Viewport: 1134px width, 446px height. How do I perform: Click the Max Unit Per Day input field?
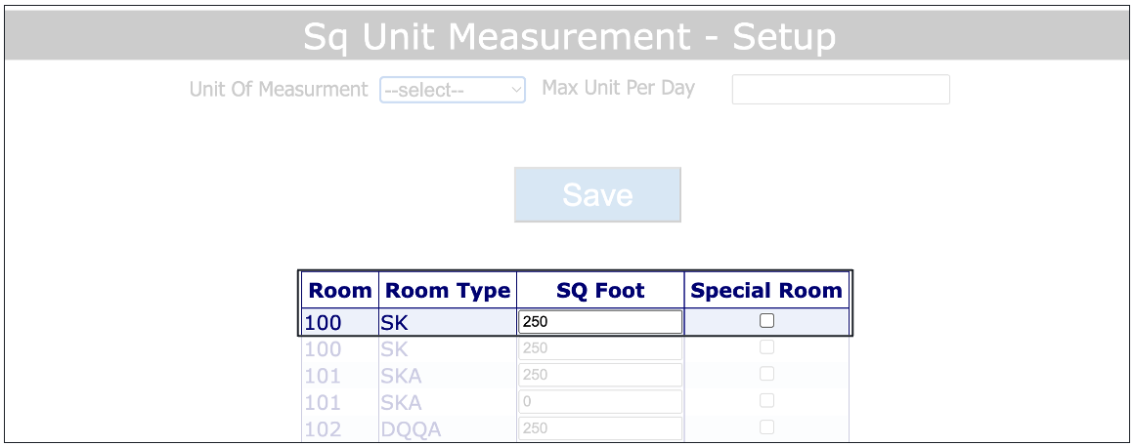841,89
